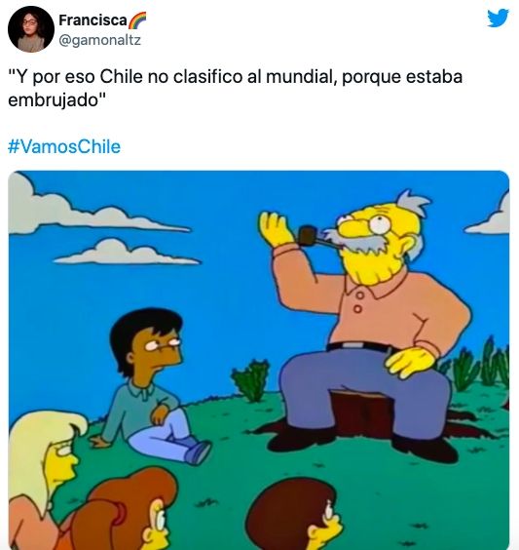Viewport: 519px width, 550px height.
Task: Select the tweet text about Chile's mundial
Action: pos(235,88)
